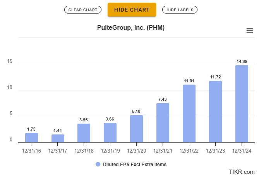Open the chart hamburger context menu
The width and height of the screenshot is (259, 175).
(x=250, y=31)
